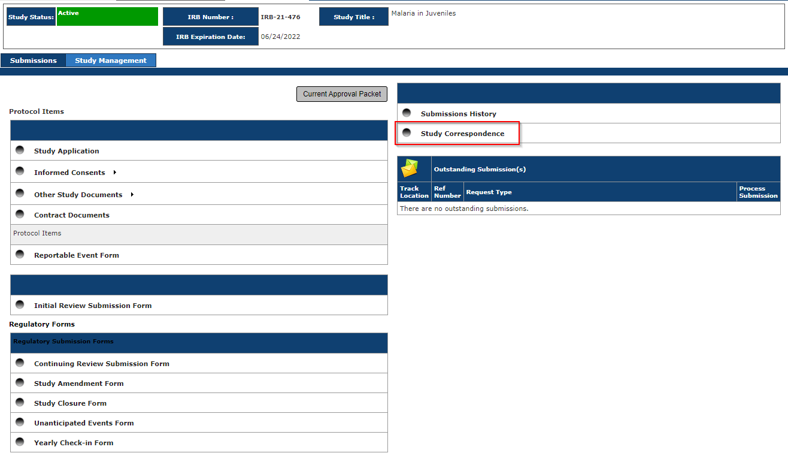
Task: Click the bullet icon beside Contract Documents
Action: (20, 214)
